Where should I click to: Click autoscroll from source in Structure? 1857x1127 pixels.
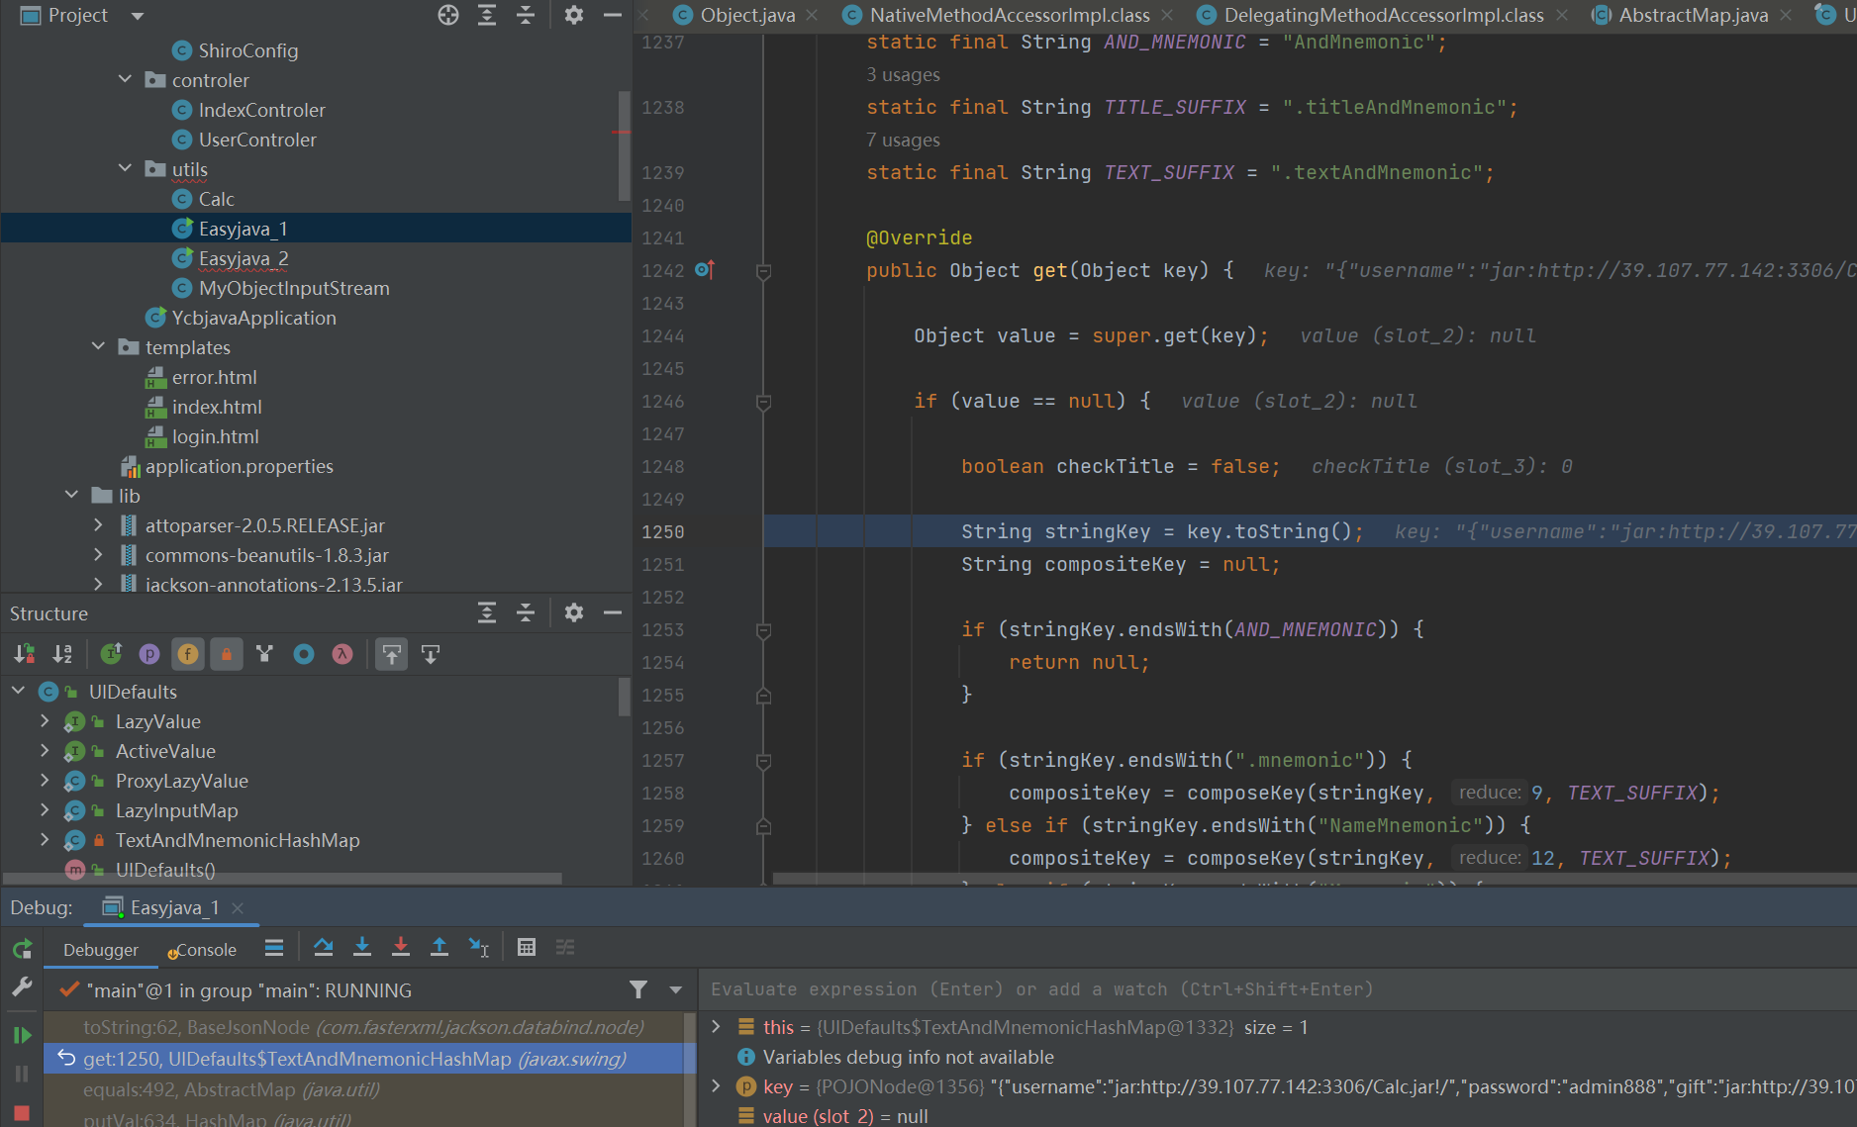coord(431,654)
